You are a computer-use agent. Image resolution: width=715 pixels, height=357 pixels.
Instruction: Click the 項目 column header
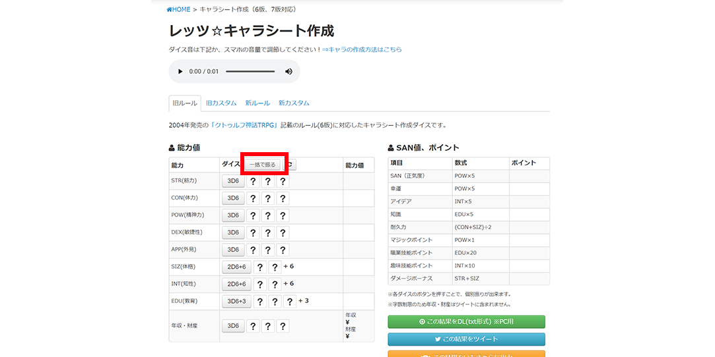[420, 163]
